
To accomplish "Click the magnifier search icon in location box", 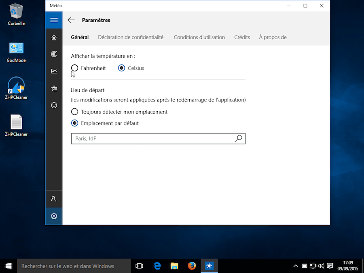I will [239, 139].
